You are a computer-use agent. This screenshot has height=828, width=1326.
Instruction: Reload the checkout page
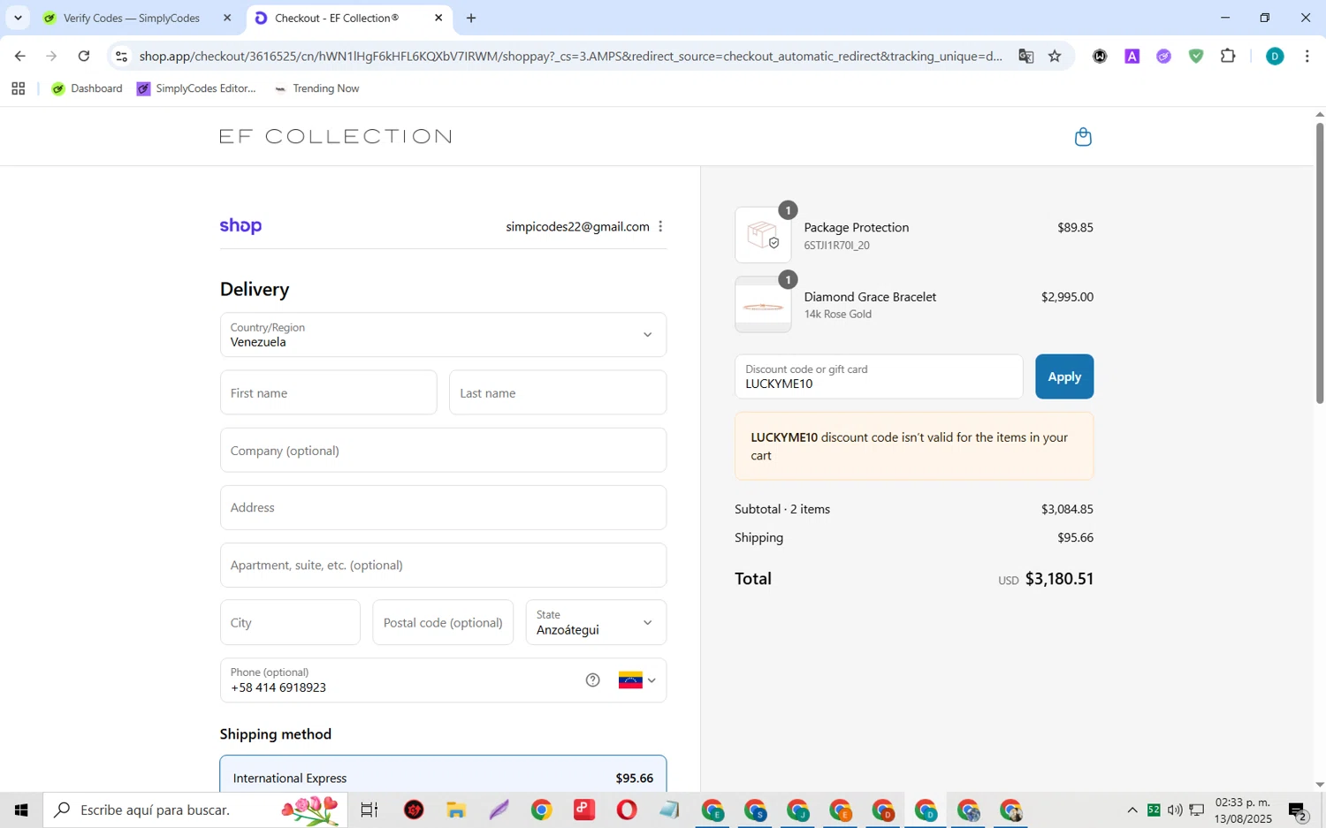coord(84,57)
